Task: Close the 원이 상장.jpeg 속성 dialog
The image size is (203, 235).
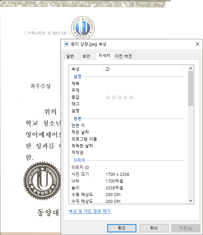Action: 198,44
